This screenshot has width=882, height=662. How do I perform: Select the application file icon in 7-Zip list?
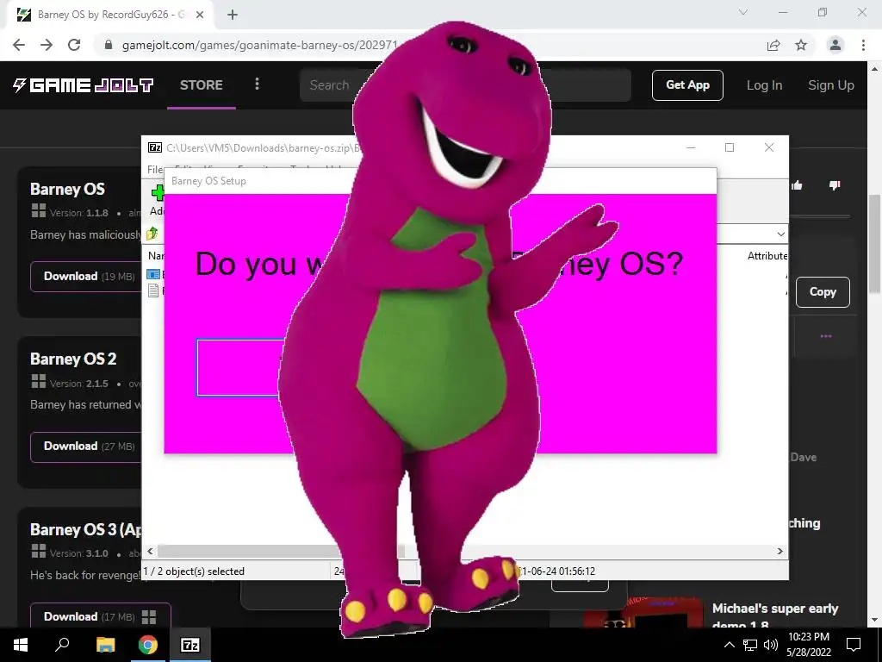(x=153, y=274)
